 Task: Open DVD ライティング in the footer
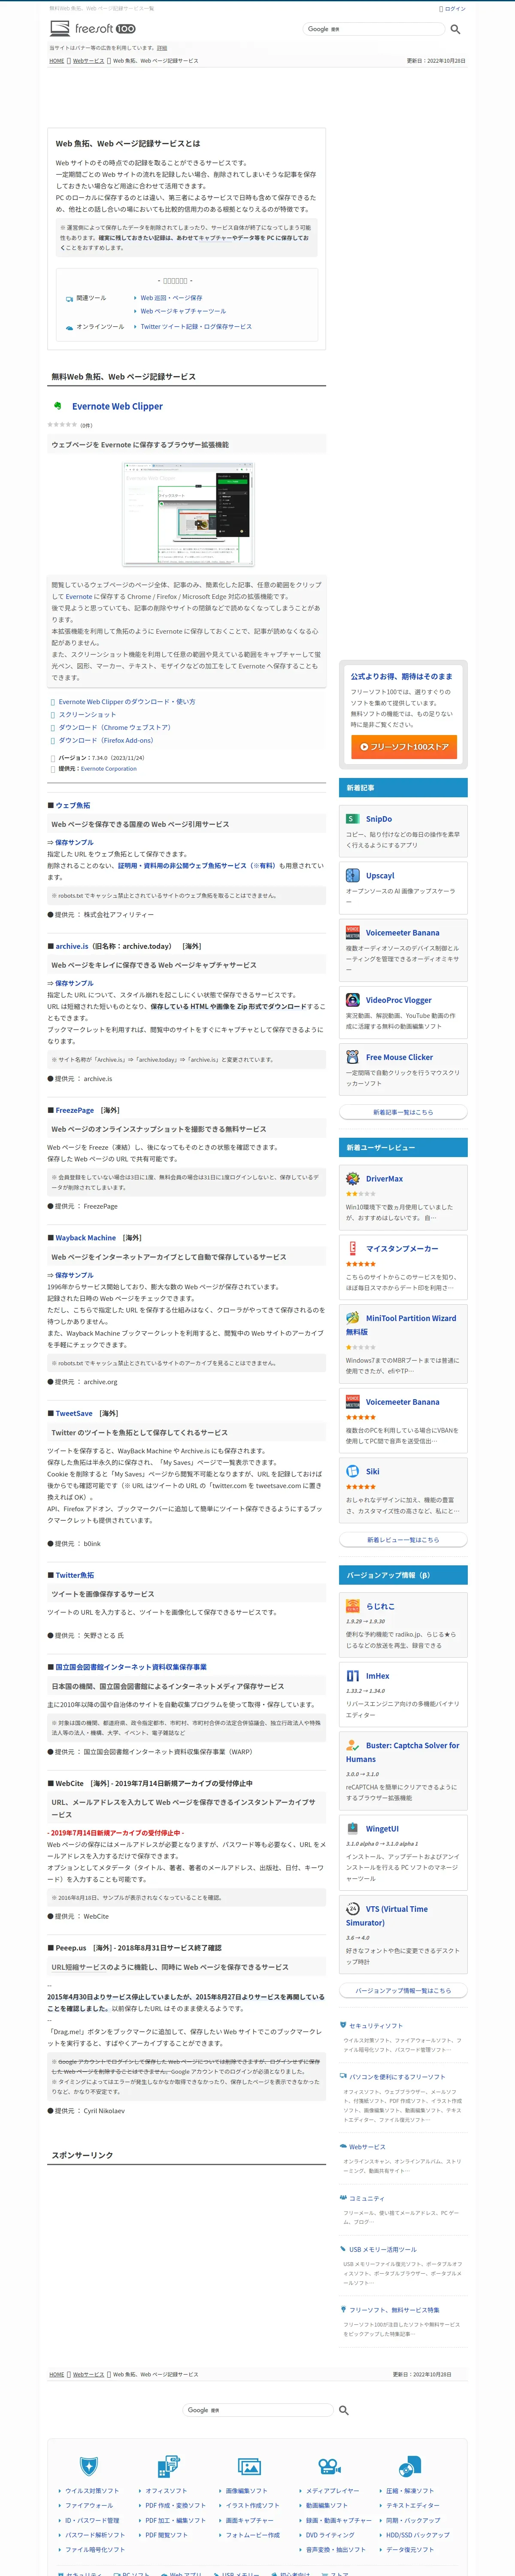pos(330,2535)
